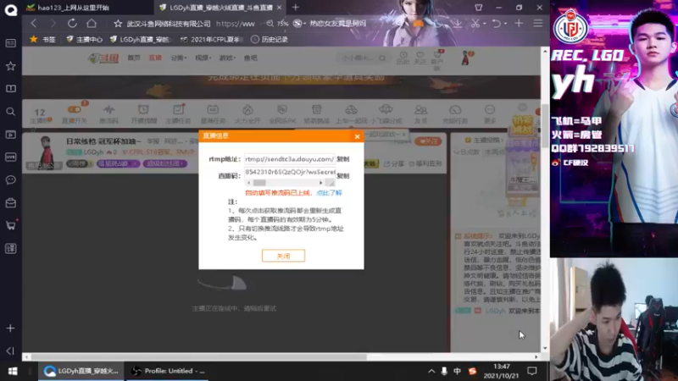Open the 充能任务 gauge icon
The height and width of the screenshot is (381, 678).
(455, 114)
